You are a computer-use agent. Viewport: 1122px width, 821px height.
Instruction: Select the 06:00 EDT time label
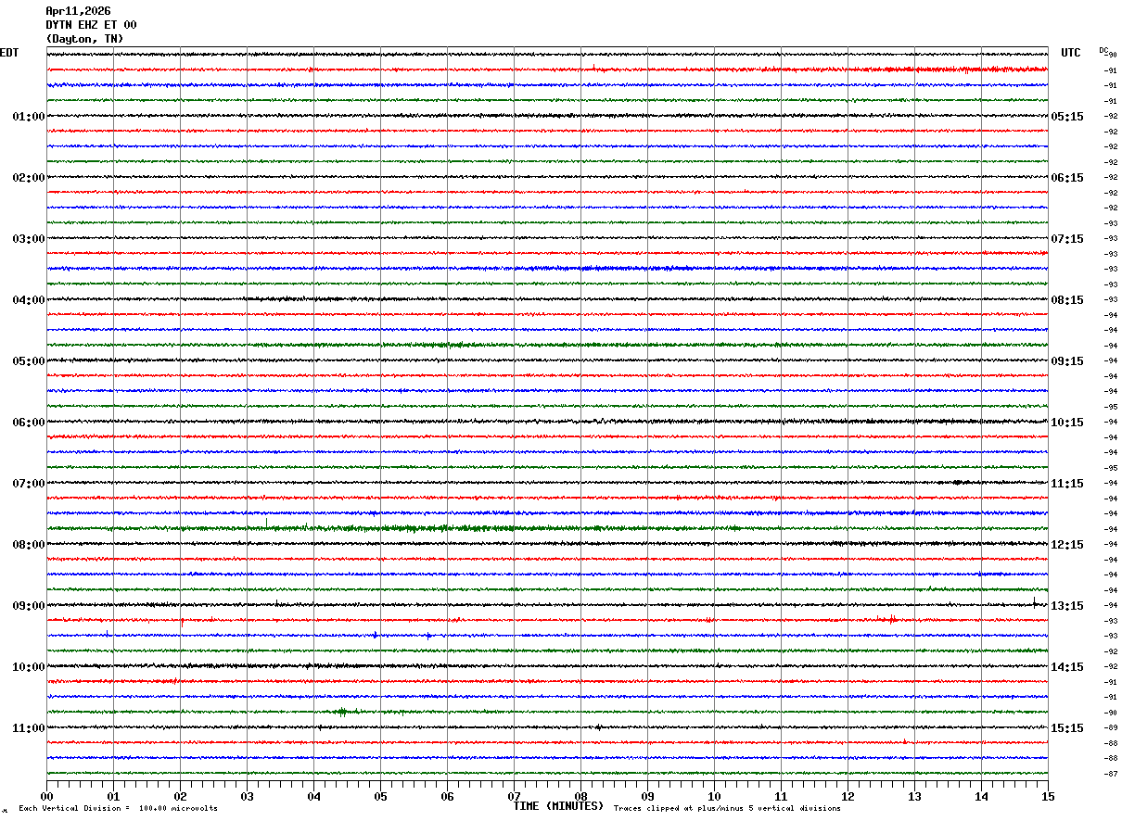tap(29, 423)
